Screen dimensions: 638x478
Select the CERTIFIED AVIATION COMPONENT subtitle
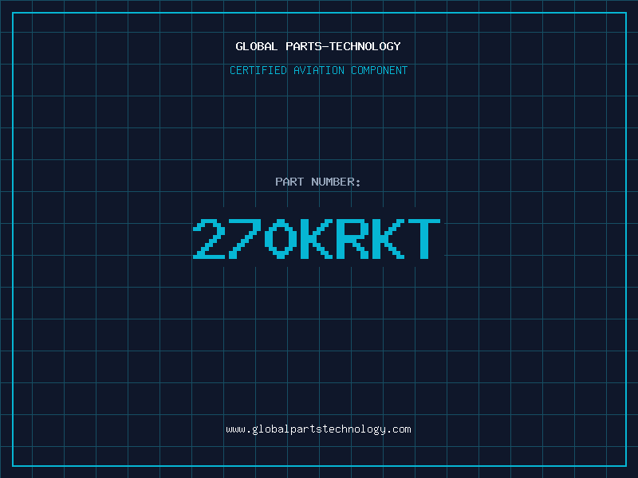coord(318,70)
